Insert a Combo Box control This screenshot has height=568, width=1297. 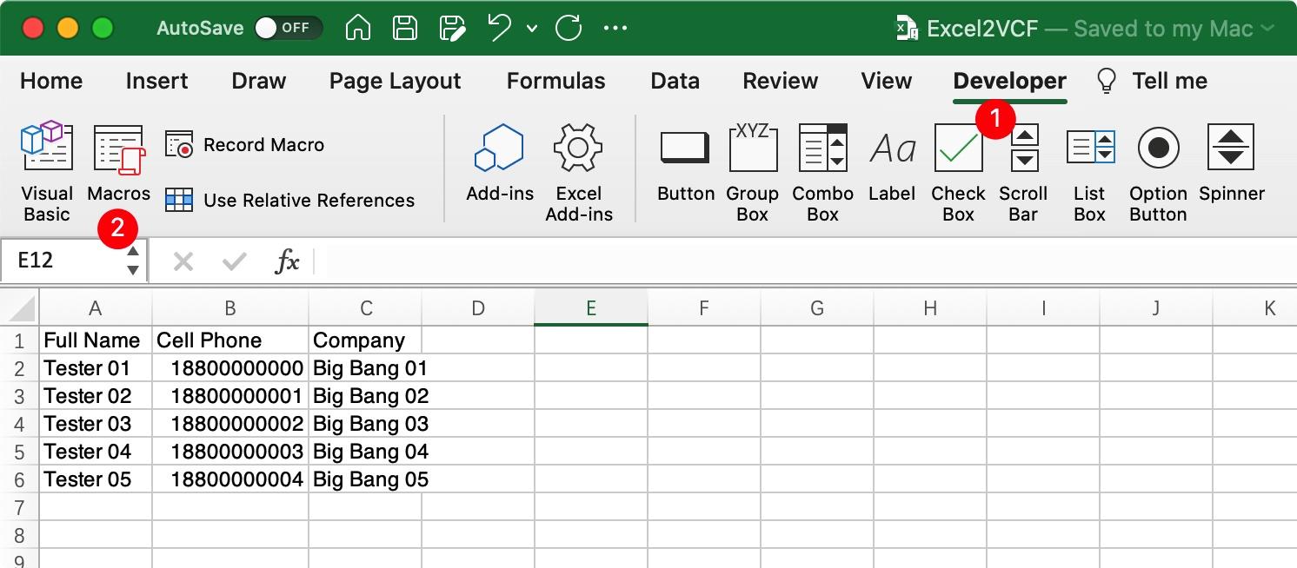click(x=821, y=148)
